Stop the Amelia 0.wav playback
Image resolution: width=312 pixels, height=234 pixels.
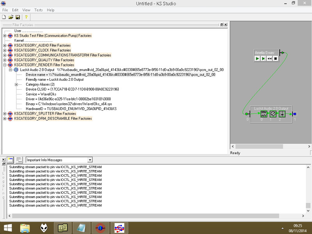[275, 58]
